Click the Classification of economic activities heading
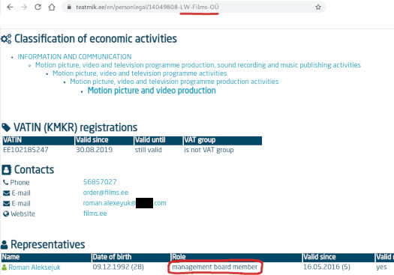The image size is (394, 275). click(x=95, y=39)
